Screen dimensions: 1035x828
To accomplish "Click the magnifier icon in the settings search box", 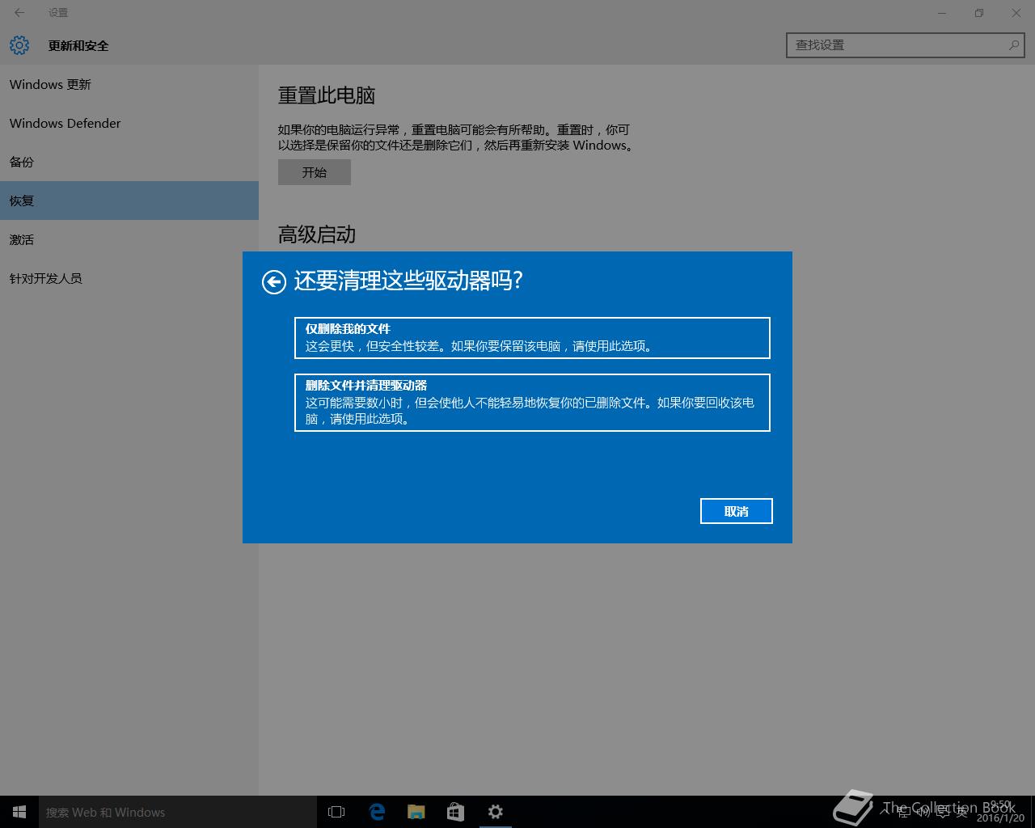I will click(x=1014, y=45).
